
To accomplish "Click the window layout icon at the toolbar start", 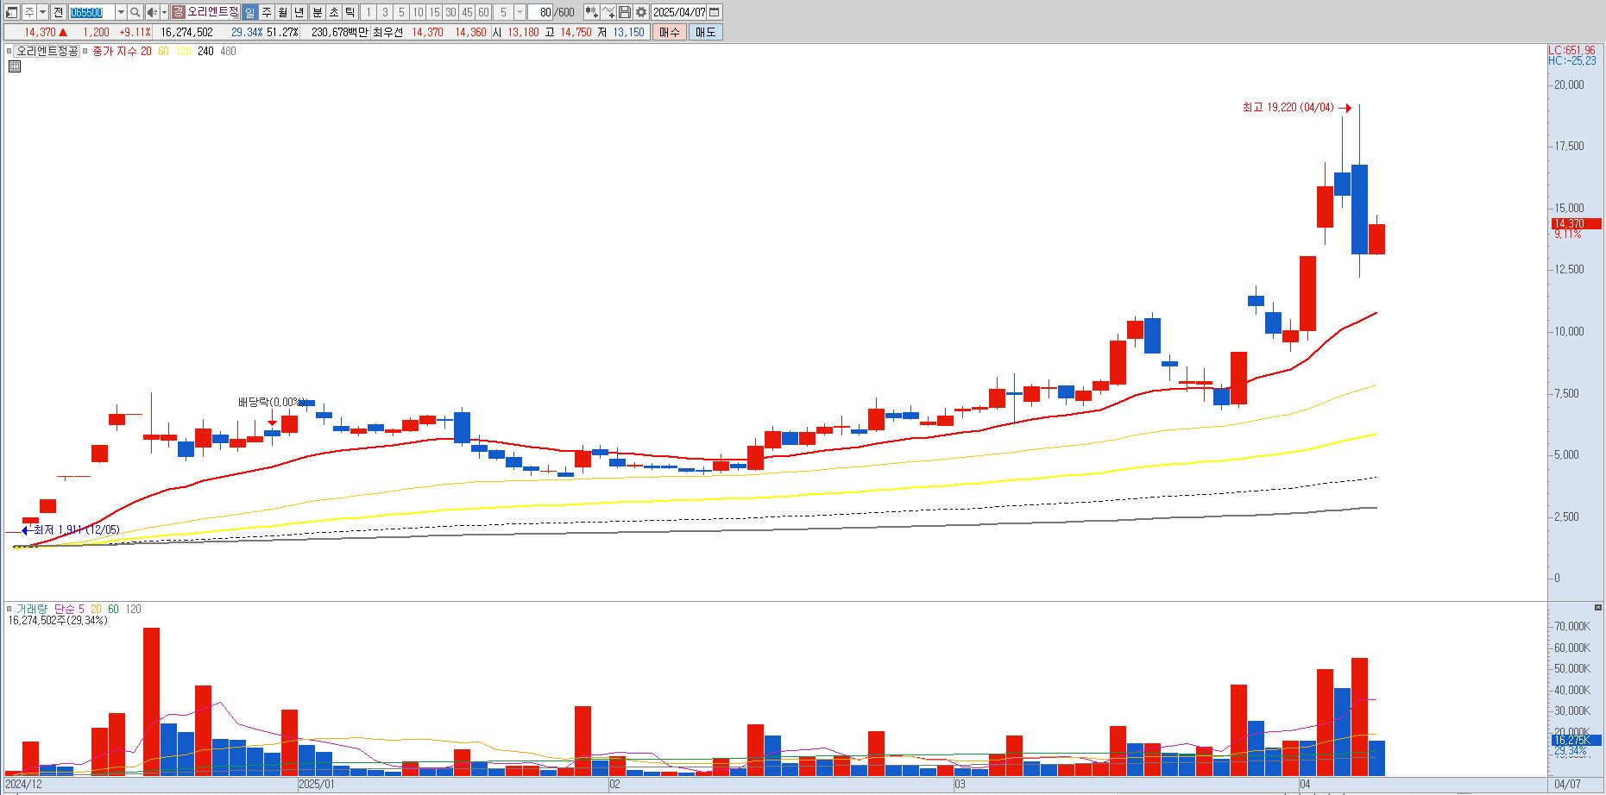I will click(x=12, y=12).
